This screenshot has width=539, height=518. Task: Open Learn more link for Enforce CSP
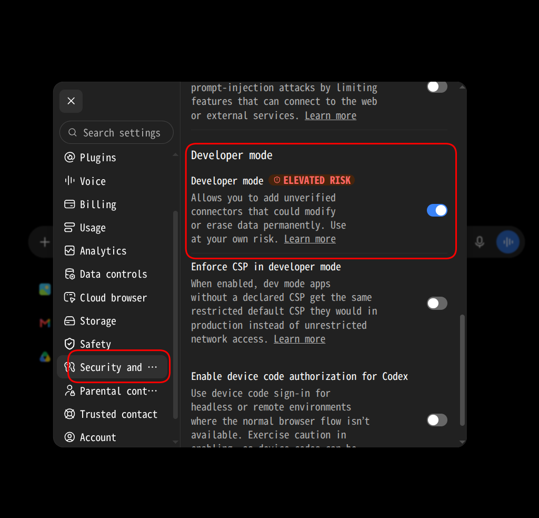coord(300,339)
